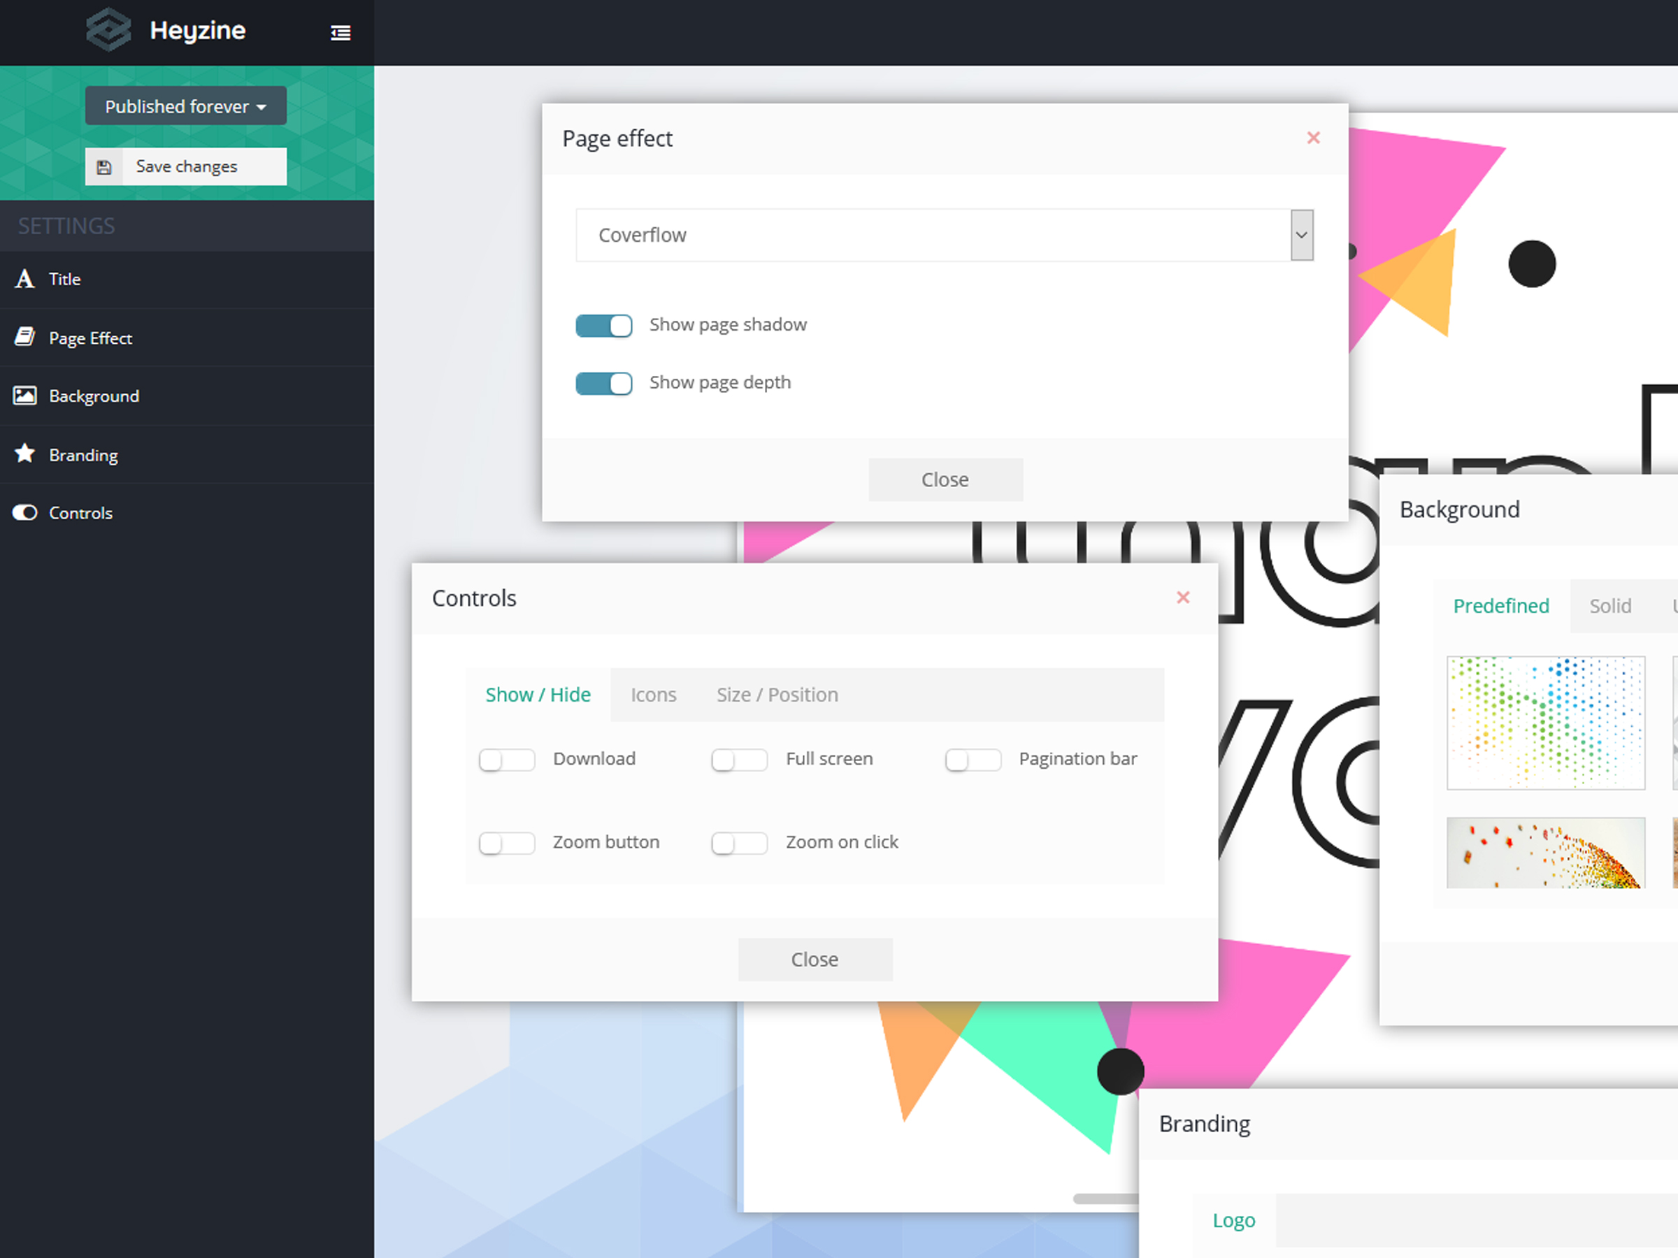This screenshot has height=1258, width=1678.
Task: Select the Solid background tab
Action: pos(1609,606)
